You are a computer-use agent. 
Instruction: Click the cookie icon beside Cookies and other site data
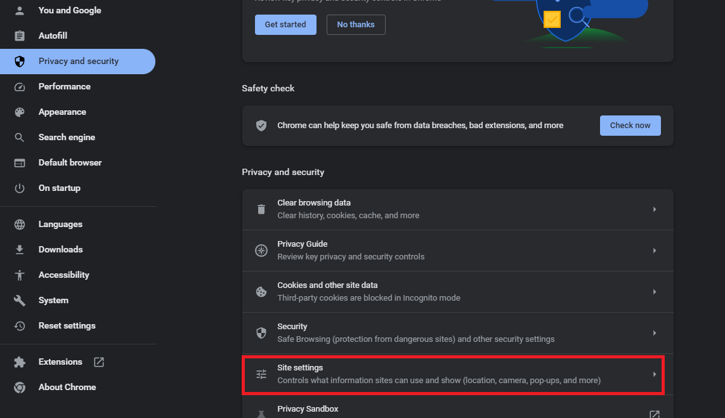pyautogui.click(x=261, y=292)
